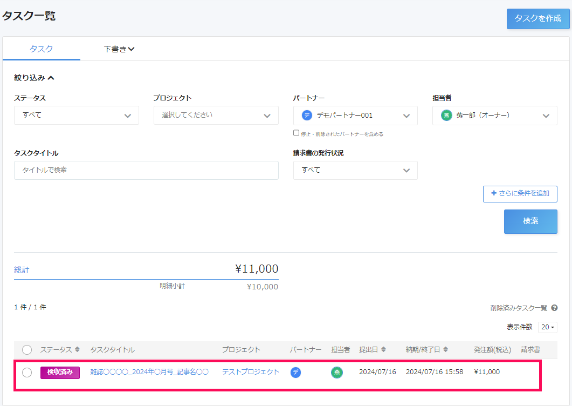Open task 雑誌〇〇〇〇_2024年〇月号_記事名〇〇
This screenshot has width=572, height=406.
tap(149, 372)
